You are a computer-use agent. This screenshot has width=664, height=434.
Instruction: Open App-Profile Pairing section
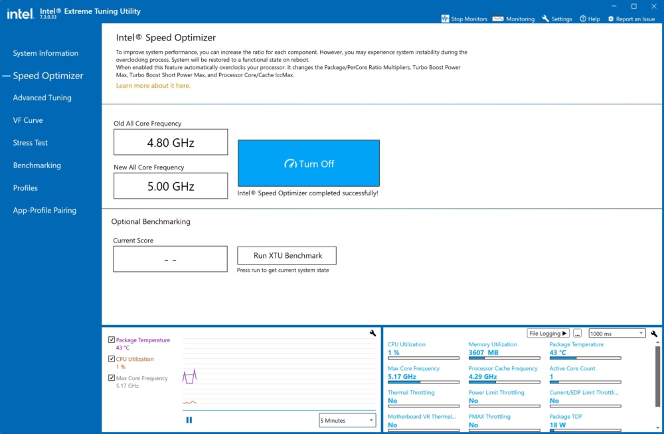[44, 210]
